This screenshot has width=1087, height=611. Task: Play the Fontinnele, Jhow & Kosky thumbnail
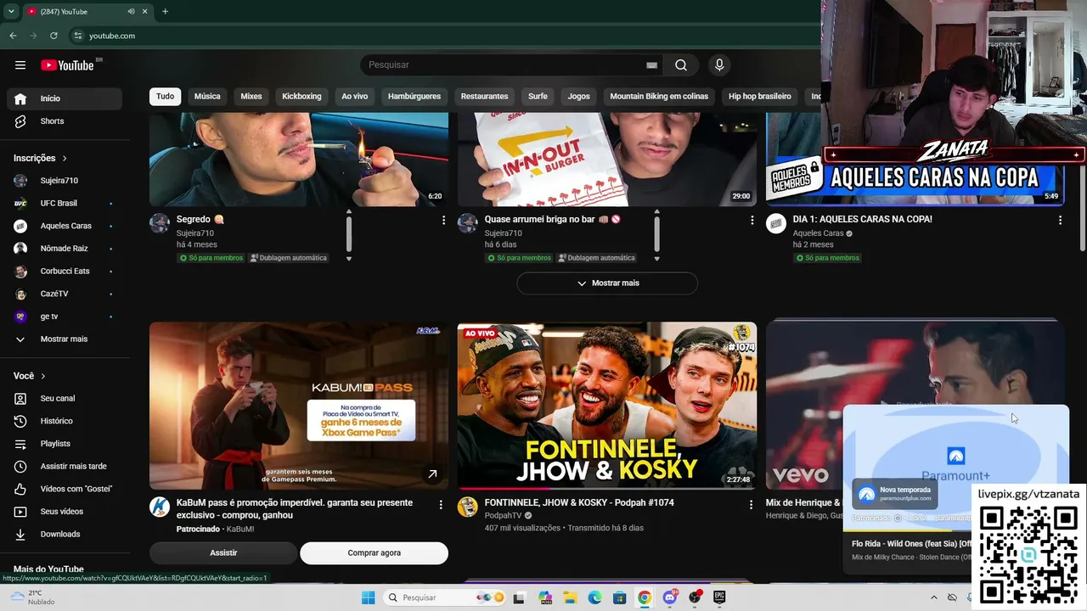pyautogui.click(x=607, y=406)
